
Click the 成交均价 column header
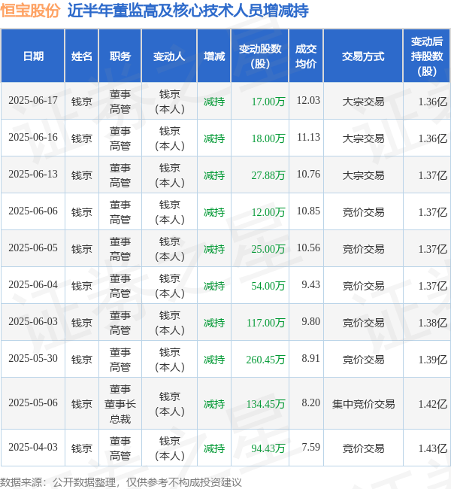tap(306, 56)
